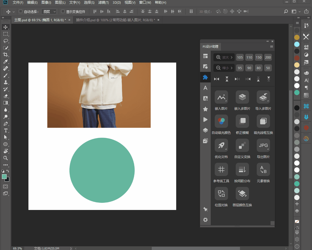312x250 pixels.
Task: Click 元素替换 A-B icon
Action: coord(263,169)
